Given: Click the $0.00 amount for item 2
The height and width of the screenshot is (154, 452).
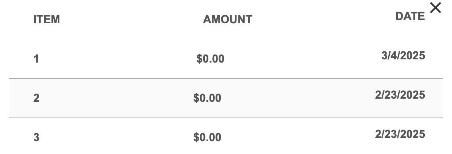Looking at the screenshot, I should pos(207,98).
